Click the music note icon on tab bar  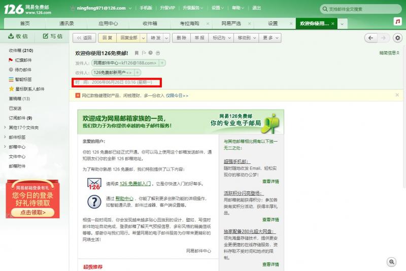[397, 21]
